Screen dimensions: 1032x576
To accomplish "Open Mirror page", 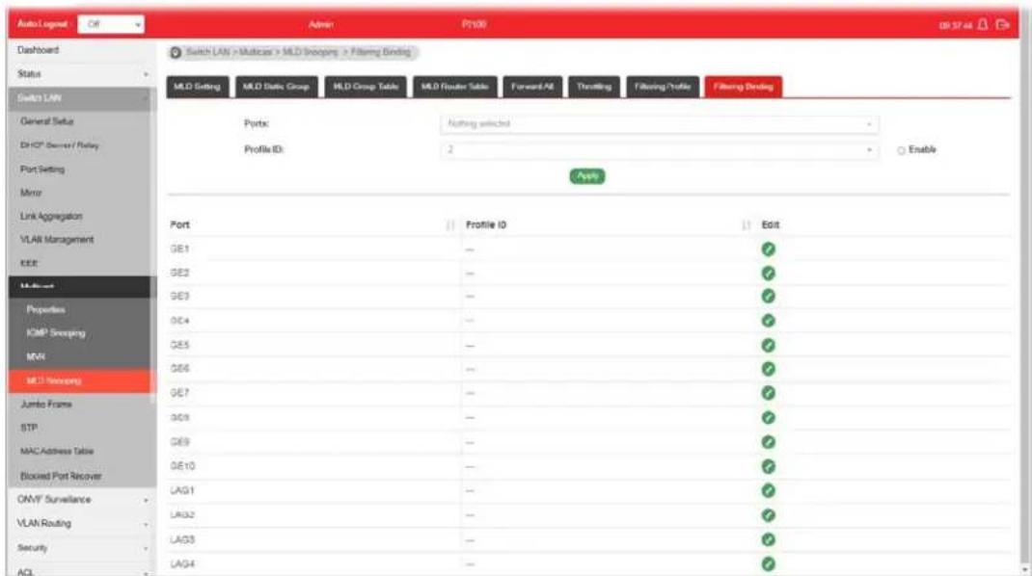I will tap(31, 194).
